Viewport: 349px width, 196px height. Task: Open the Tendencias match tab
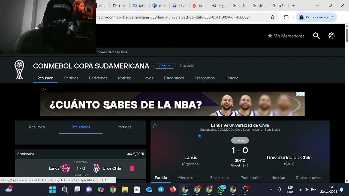coord(251,178)
